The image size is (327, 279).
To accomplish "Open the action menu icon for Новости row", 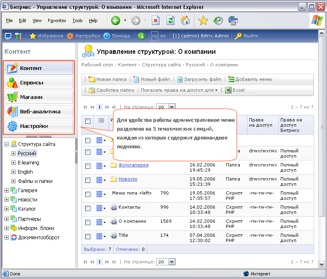I will pos(101,180).
